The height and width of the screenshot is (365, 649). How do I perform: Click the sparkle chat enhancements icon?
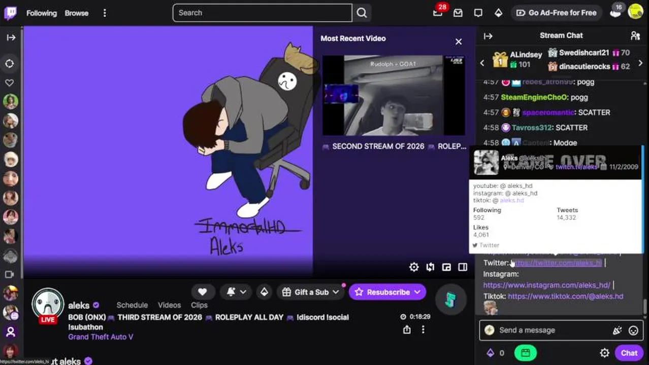tap(617, 331)
